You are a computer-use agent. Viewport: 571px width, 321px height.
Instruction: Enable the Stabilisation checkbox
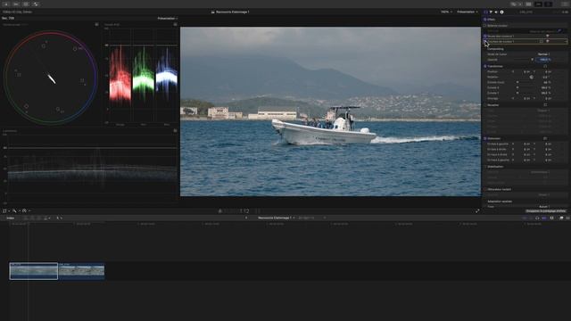click(x=485, y=167)
